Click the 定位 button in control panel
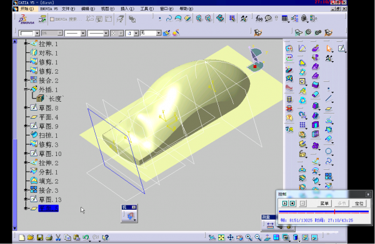Image resolution: width=375 pixels, height=244 pixels. (359, 203)
